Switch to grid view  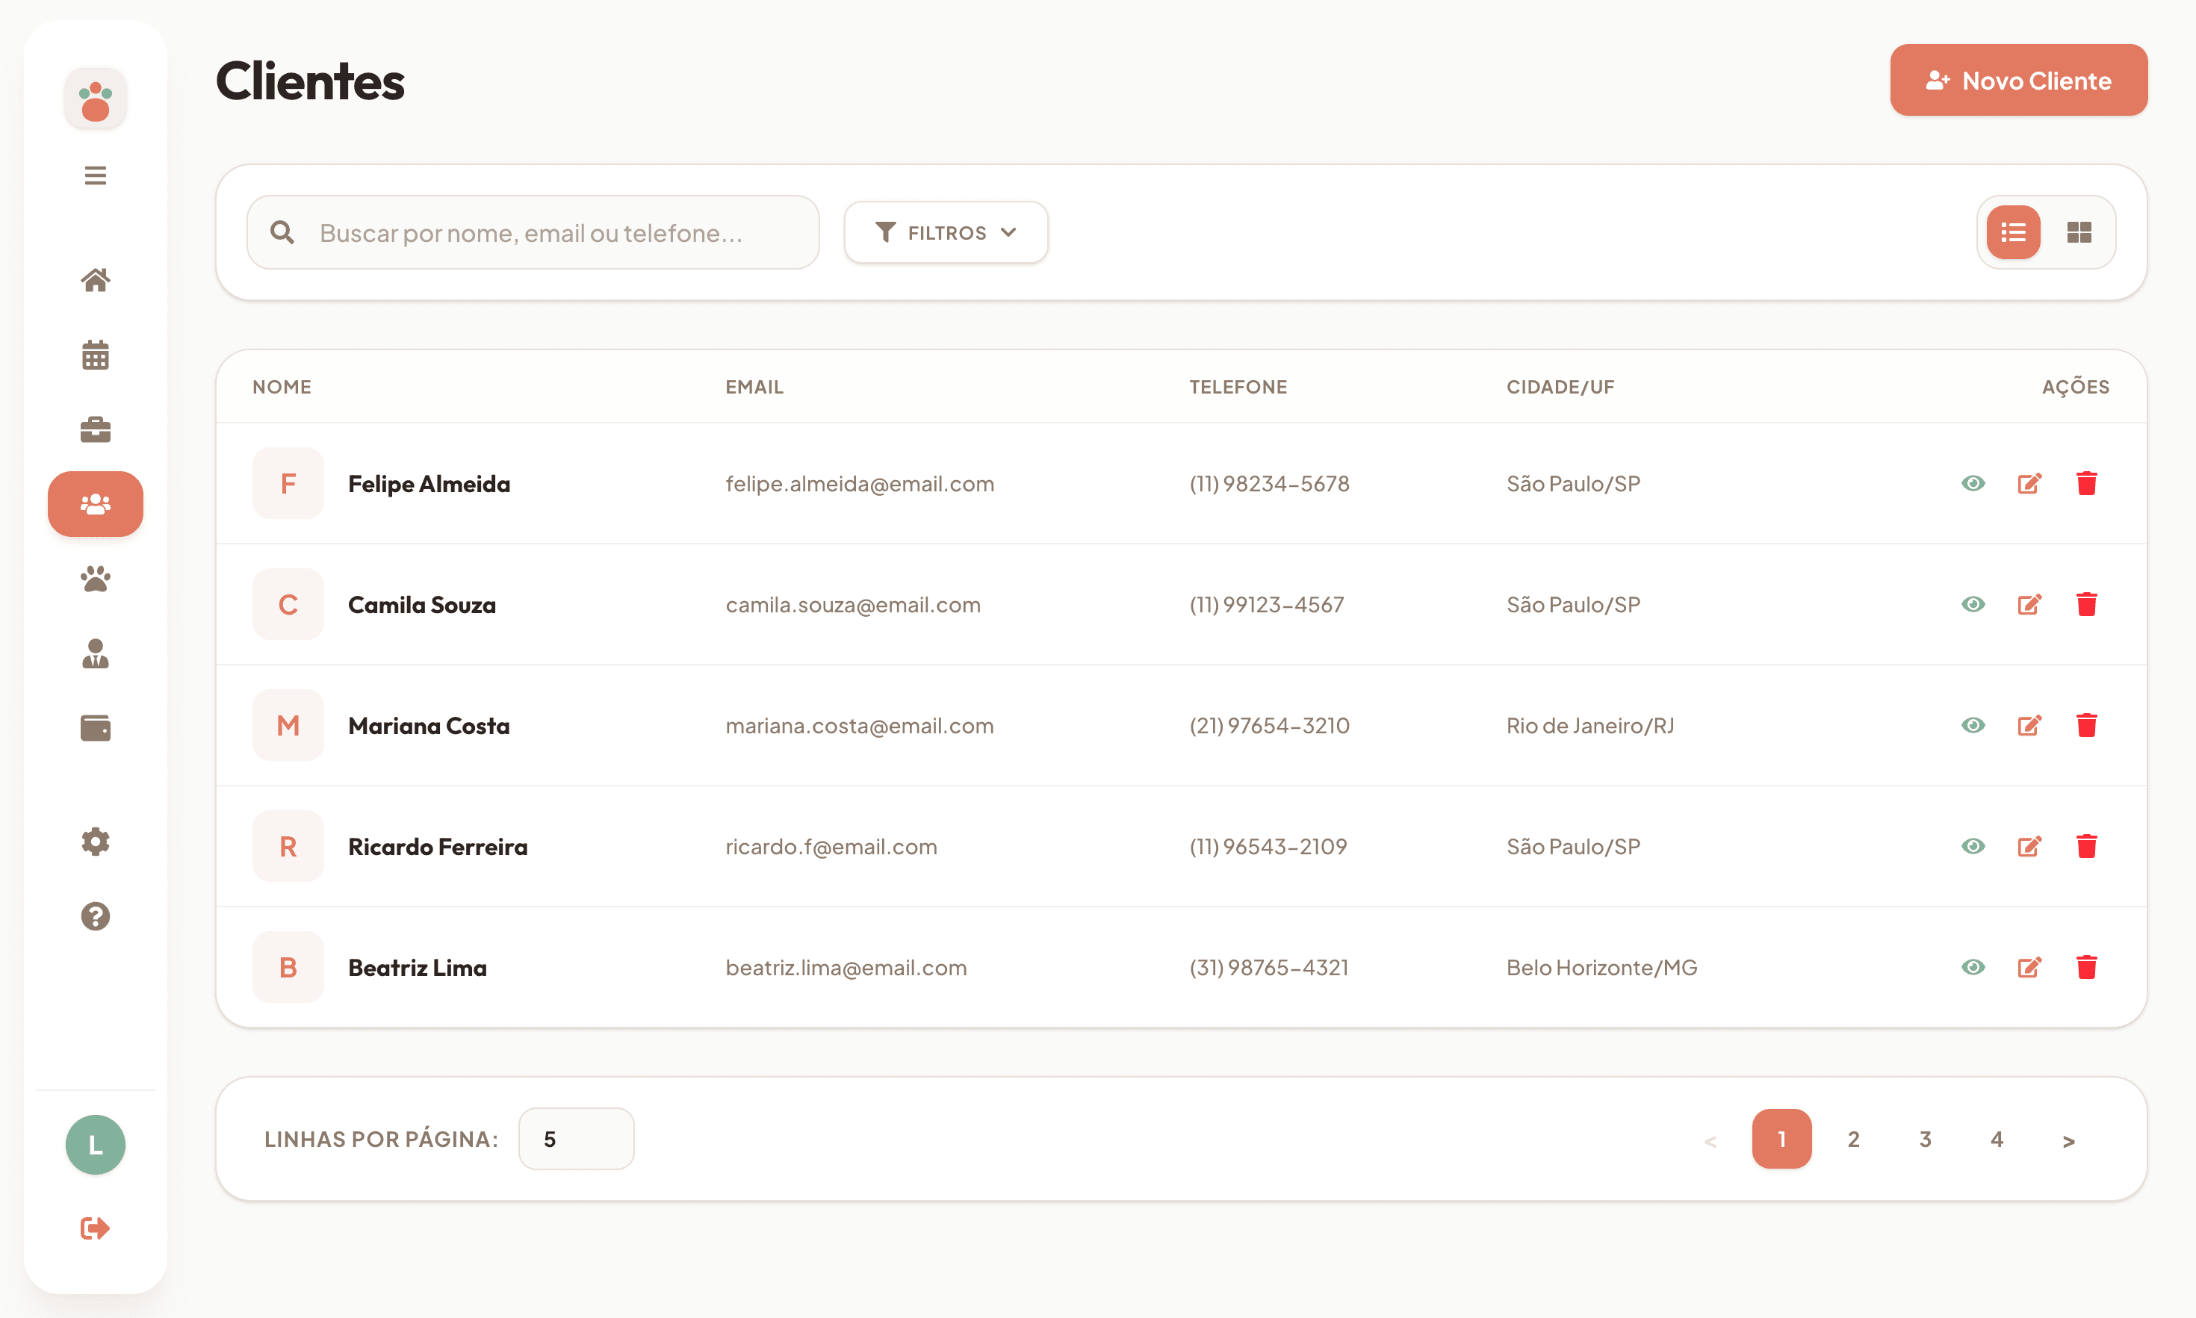(2079, 231)
